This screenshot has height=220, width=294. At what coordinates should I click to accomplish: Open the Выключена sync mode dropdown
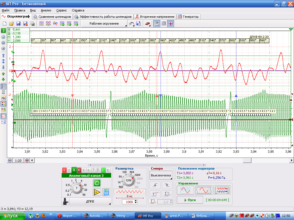(x=161, y=176)
